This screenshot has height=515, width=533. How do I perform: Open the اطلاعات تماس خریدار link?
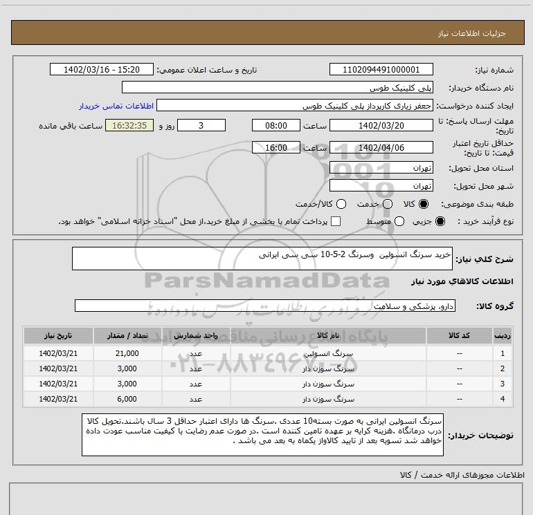(x=116, y=106)
